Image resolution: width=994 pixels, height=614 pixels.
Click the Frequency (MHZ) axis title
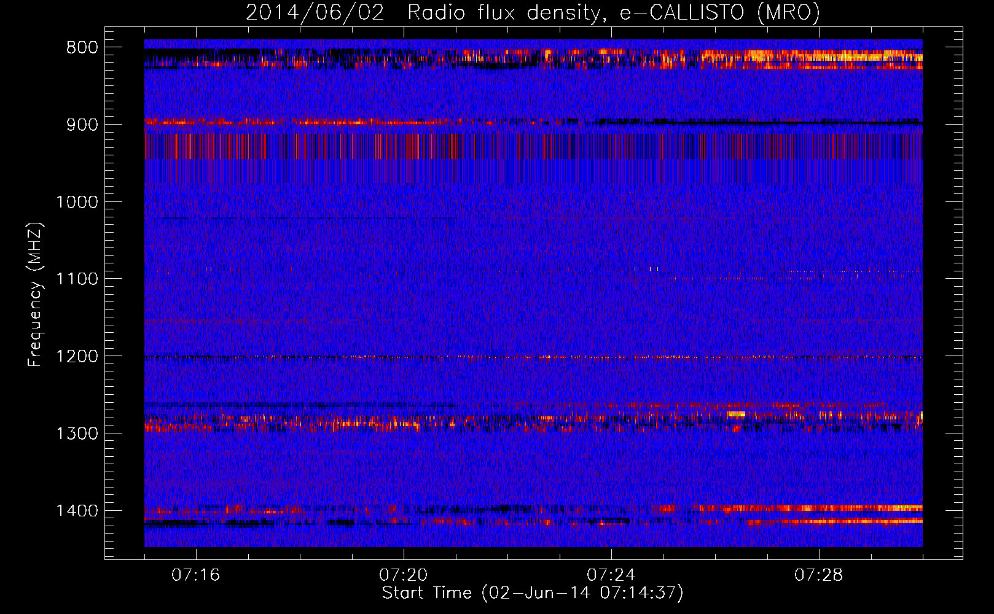pos(36,295)
